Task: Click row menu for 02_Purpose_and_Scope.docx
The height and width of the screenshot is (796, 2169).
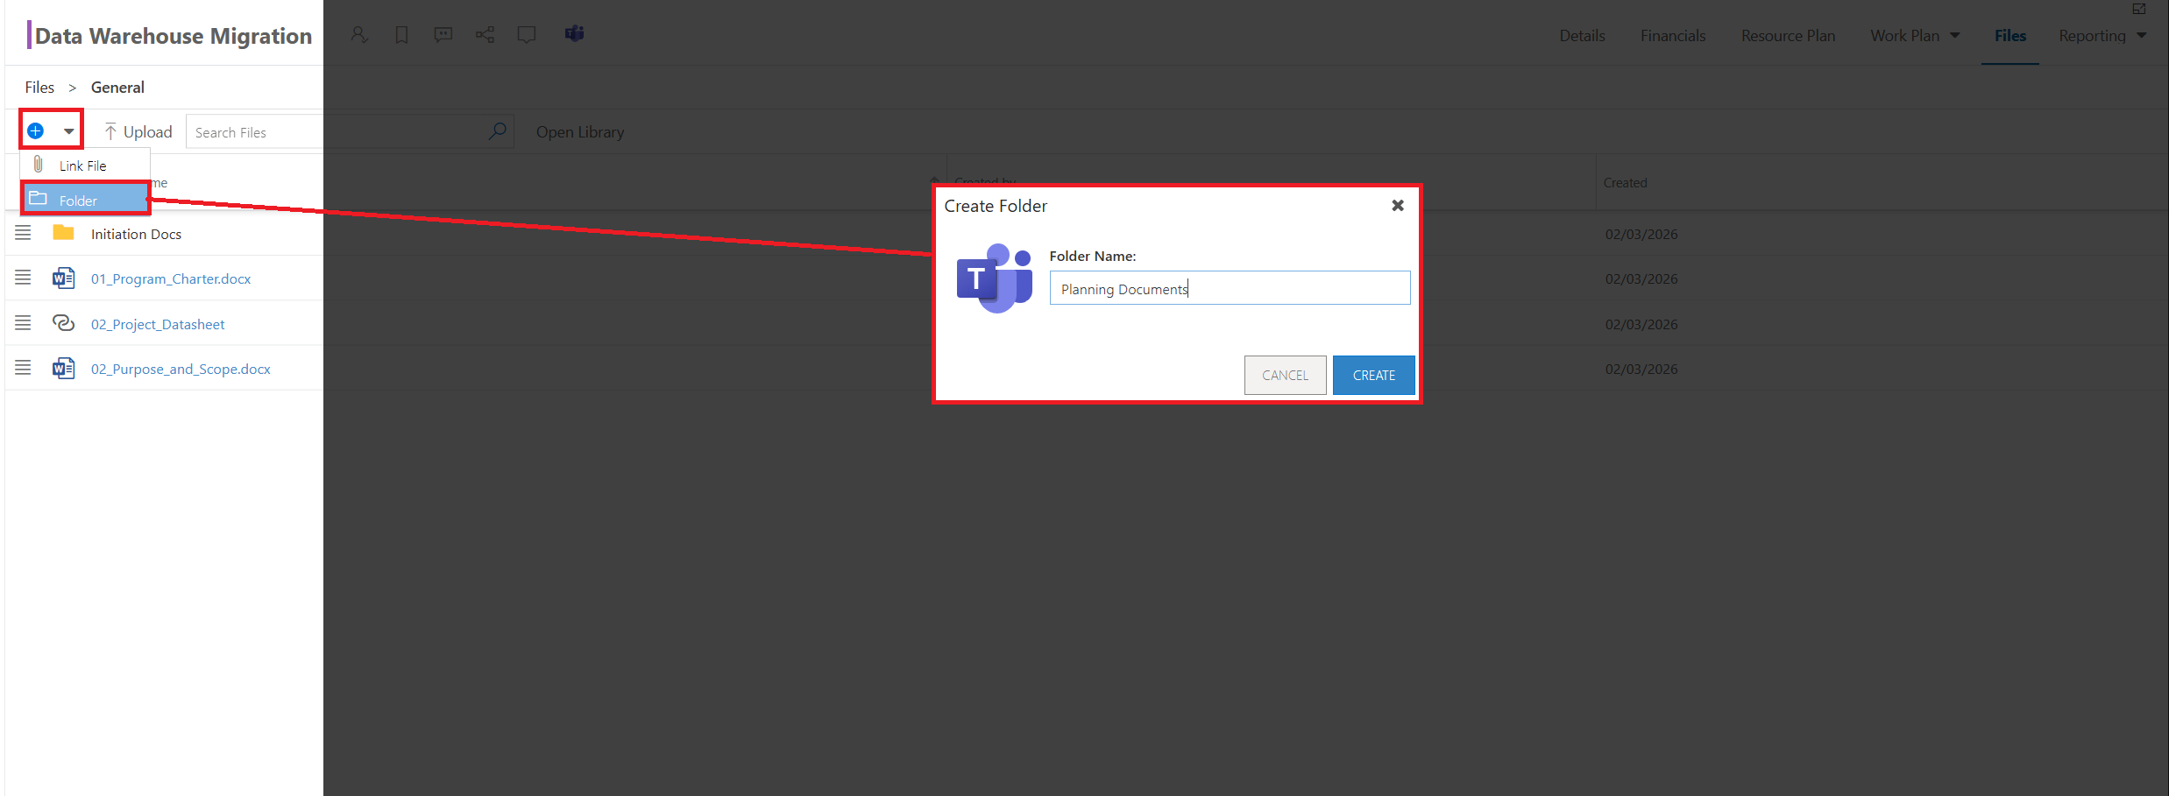Action: click(23, 368)
